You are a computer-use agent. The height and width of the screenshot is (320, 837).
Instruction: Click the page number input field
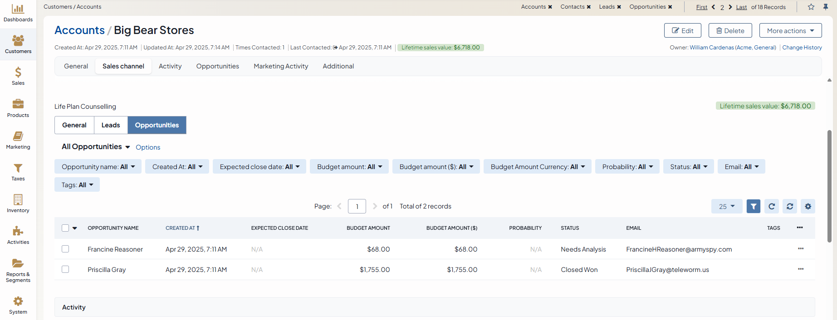pos(357,206)
